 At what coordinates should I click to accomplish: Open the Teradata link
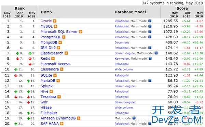click(x=49, y=97)
